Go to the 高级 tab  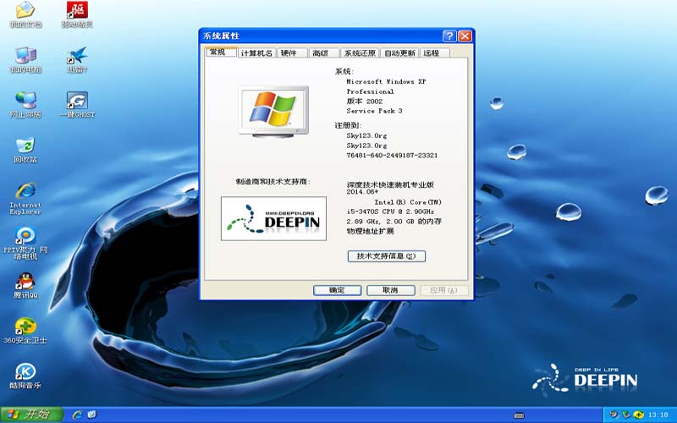(324, 52)
